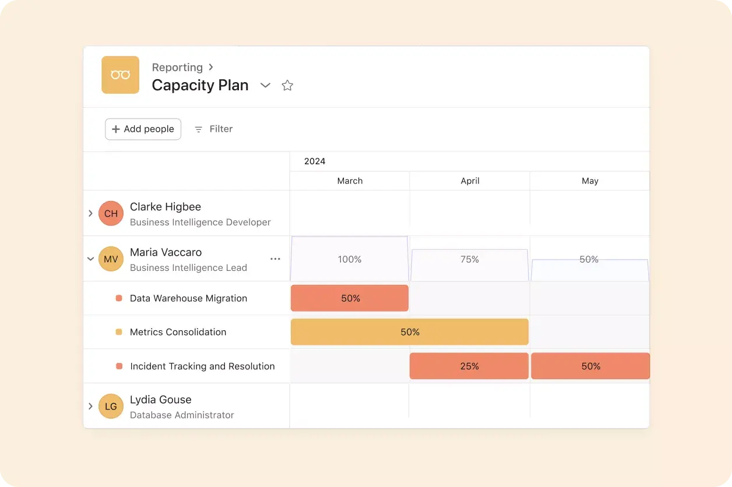Open the Filter options
Image resolution: width=732 pixels, height=487 pixels.
[213, 129]
